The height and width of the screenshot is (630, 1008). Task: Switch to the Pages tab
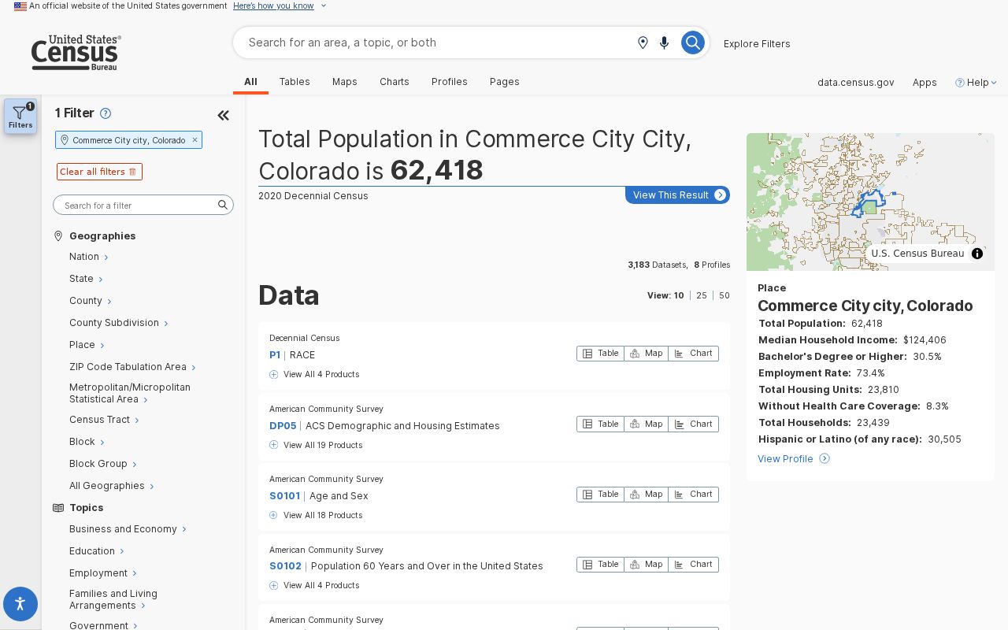[x=505, y=82]
